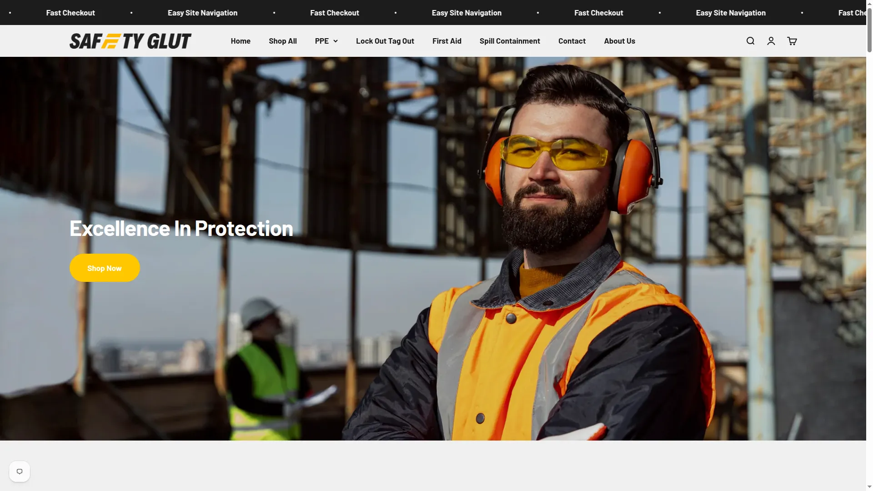
Task: Open the Shop All menu item
Action: click(x=283, y=41)
